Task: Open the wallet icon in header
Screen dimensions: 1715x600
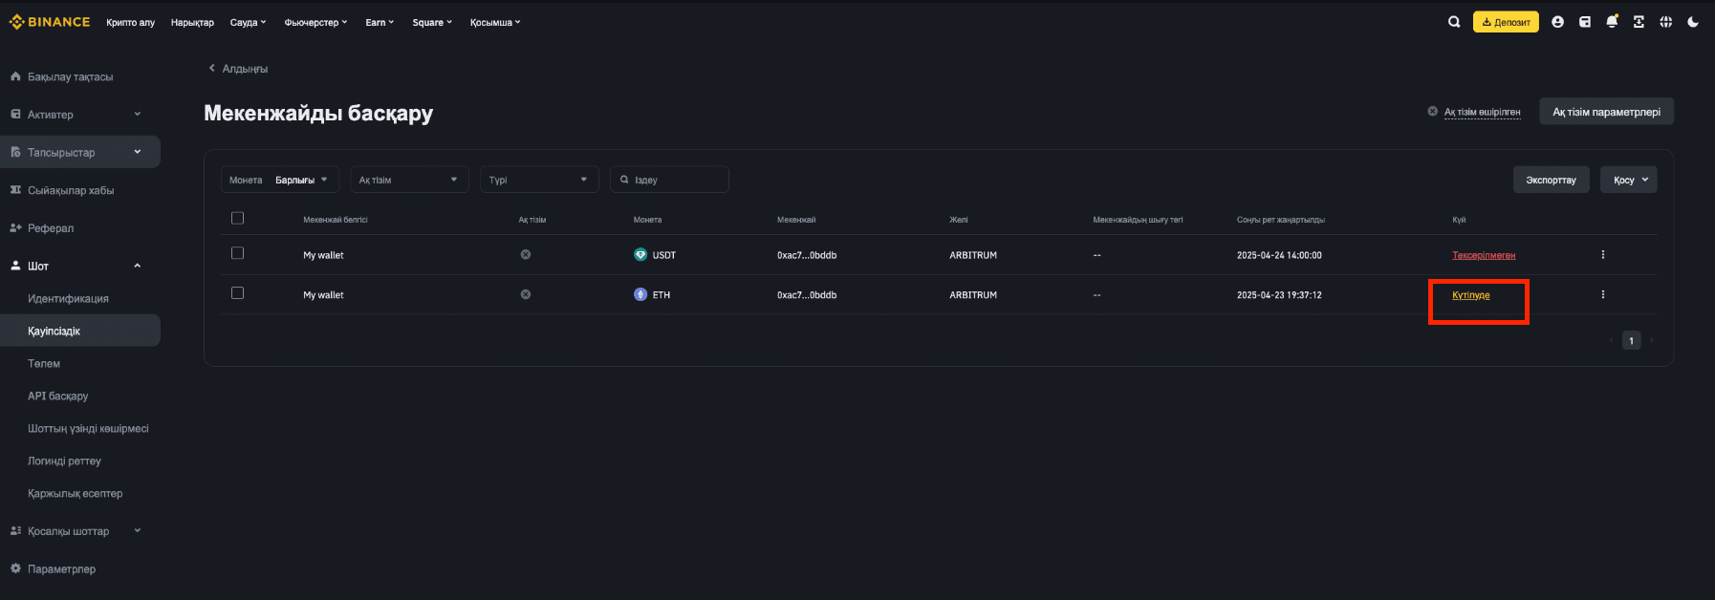Action: [1585, 22]
